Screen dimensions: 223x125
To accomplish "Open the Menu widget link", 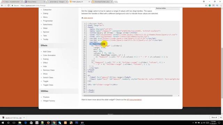I will pos(45,17).
